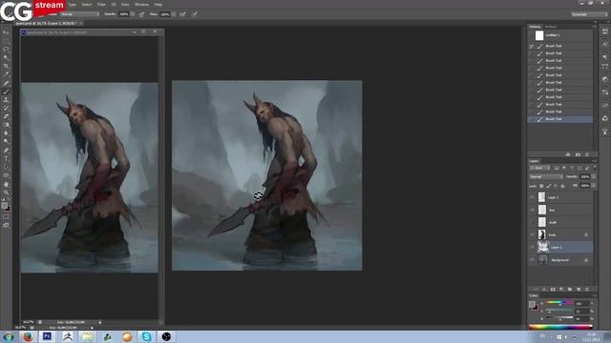Enable airbrush mode in options bar
Viewport: 611px width, 343px height.
click(x=182, y=14)
